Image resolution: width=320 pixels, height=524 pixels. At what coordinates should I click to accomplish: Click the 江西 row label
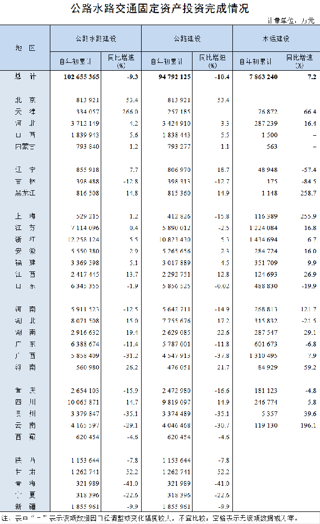[25, 275]
